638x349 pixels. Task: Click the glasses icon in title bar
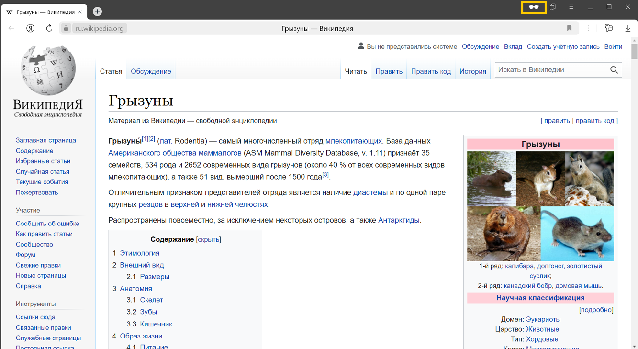[x=534, y=7]
